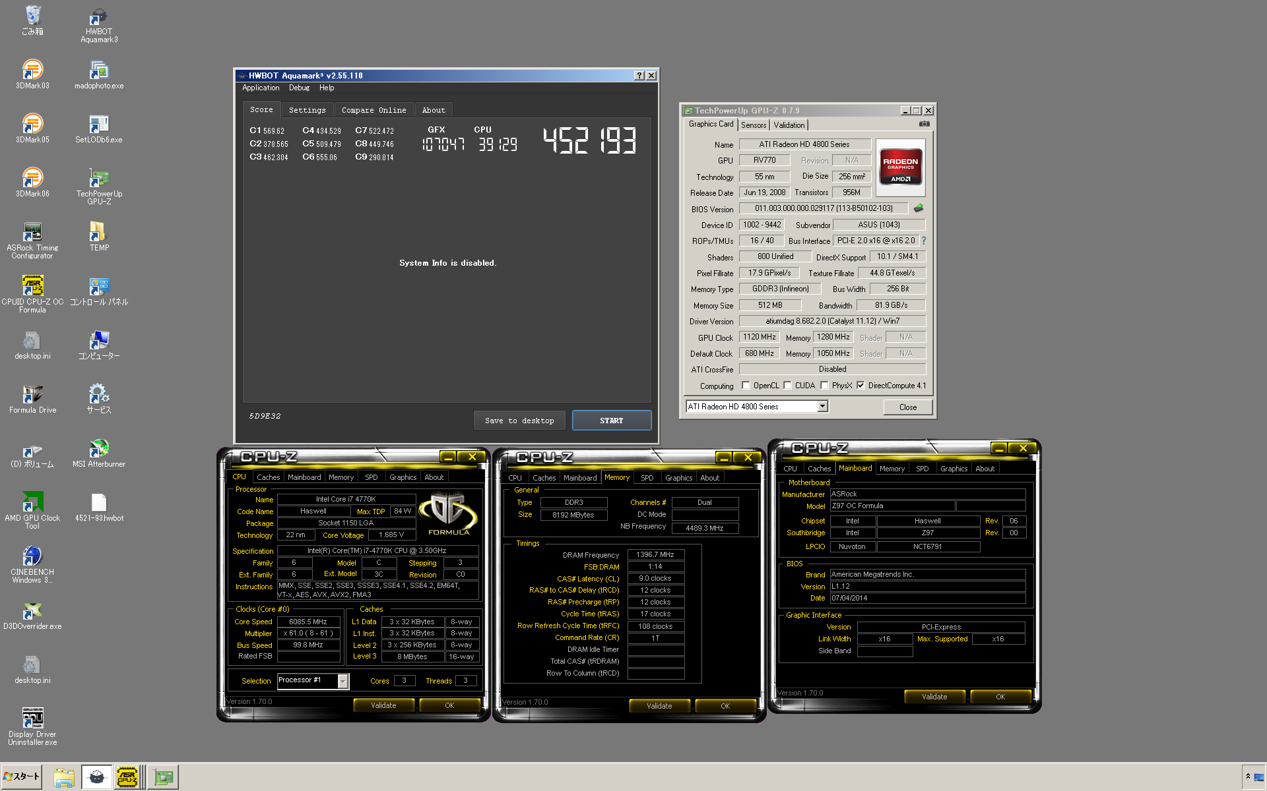The width and height of the screenshot is (1267, 791).
Task: Open madophoto.exe desktop icon
Action: coord(98,74)
